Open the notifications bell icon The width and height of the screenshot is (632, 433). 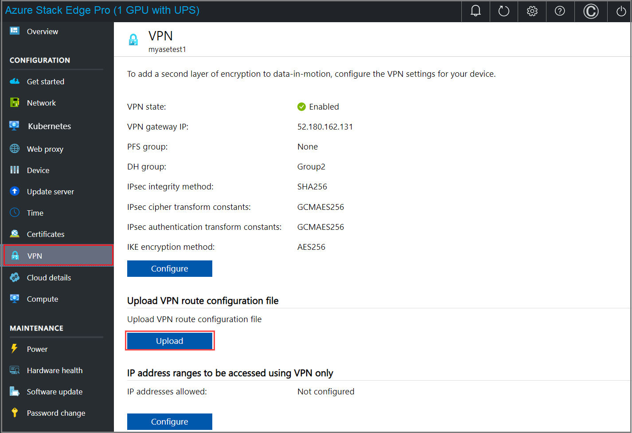click(475, 11)
